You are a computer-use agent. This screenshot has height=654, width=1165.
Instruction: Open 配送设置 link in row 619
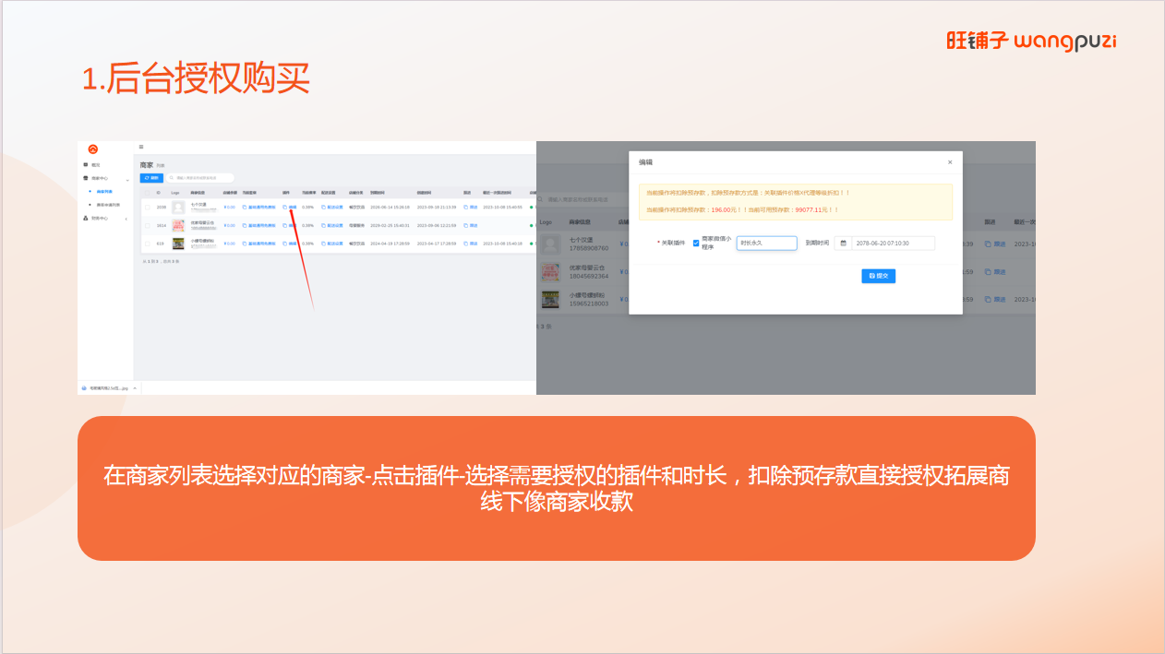[335, 244]
